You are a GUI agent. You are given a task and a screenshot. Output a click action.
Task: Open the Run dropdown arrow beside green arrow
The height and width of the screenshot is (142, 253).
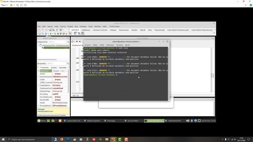tap(53, 34)
